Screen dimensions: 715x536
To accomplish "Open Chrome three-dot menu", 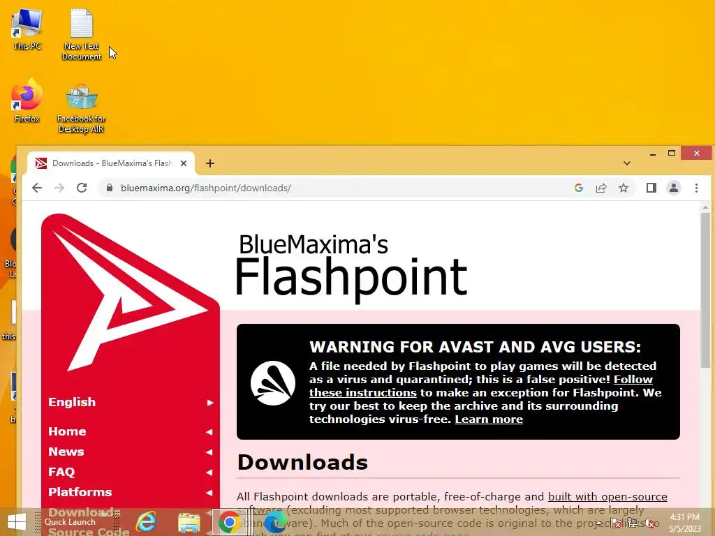I will (696, 188).
